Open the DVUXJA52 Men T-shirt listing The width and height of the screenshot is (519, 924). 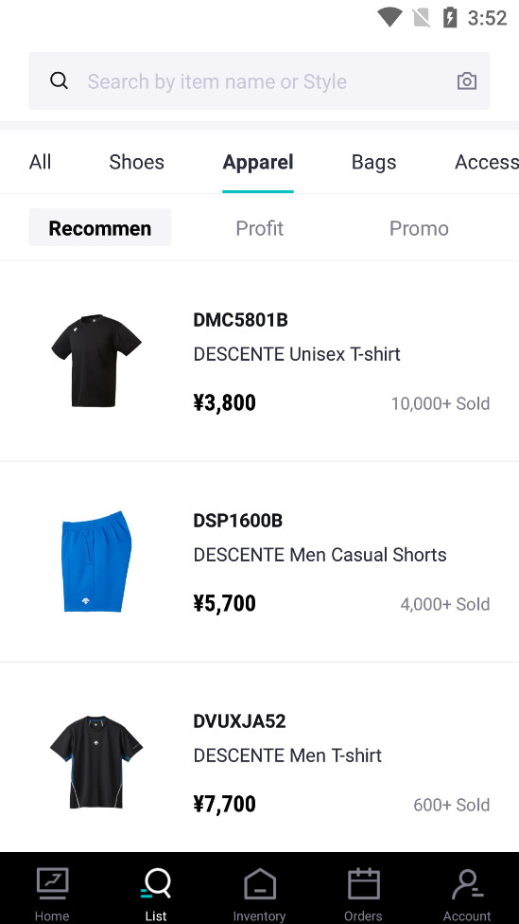pyautogui.click(x=259, y=762)
